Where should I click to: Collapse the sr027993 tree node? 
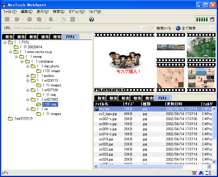(x=28, y=100)
